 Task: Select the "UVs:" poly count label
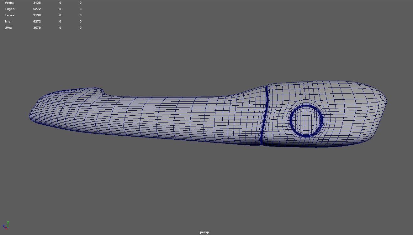[x=8, y=27]
